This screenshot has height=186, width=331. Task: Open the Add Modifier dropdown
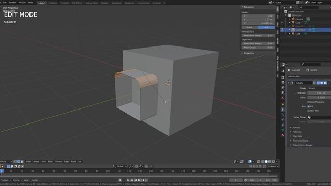tap(309, 76)
